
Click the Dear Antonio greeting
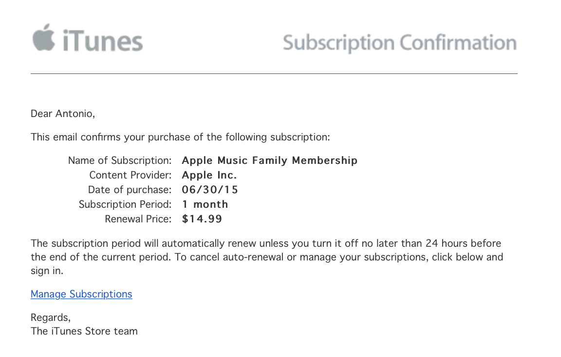[x=63, y=114]
